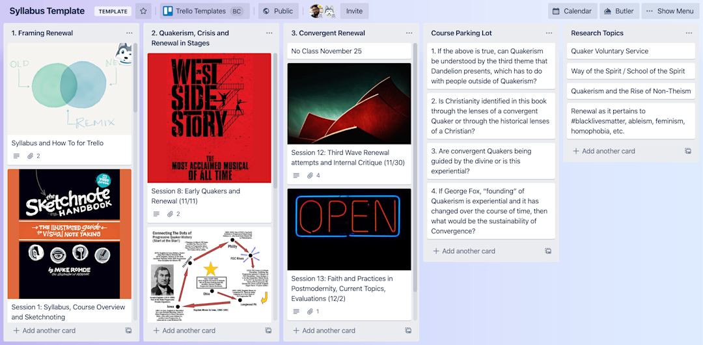The image size is (703, 345).
Task: Open parking lot question 3 convergent Quakers
Action: pyautogui.click(x=491, y=161)
